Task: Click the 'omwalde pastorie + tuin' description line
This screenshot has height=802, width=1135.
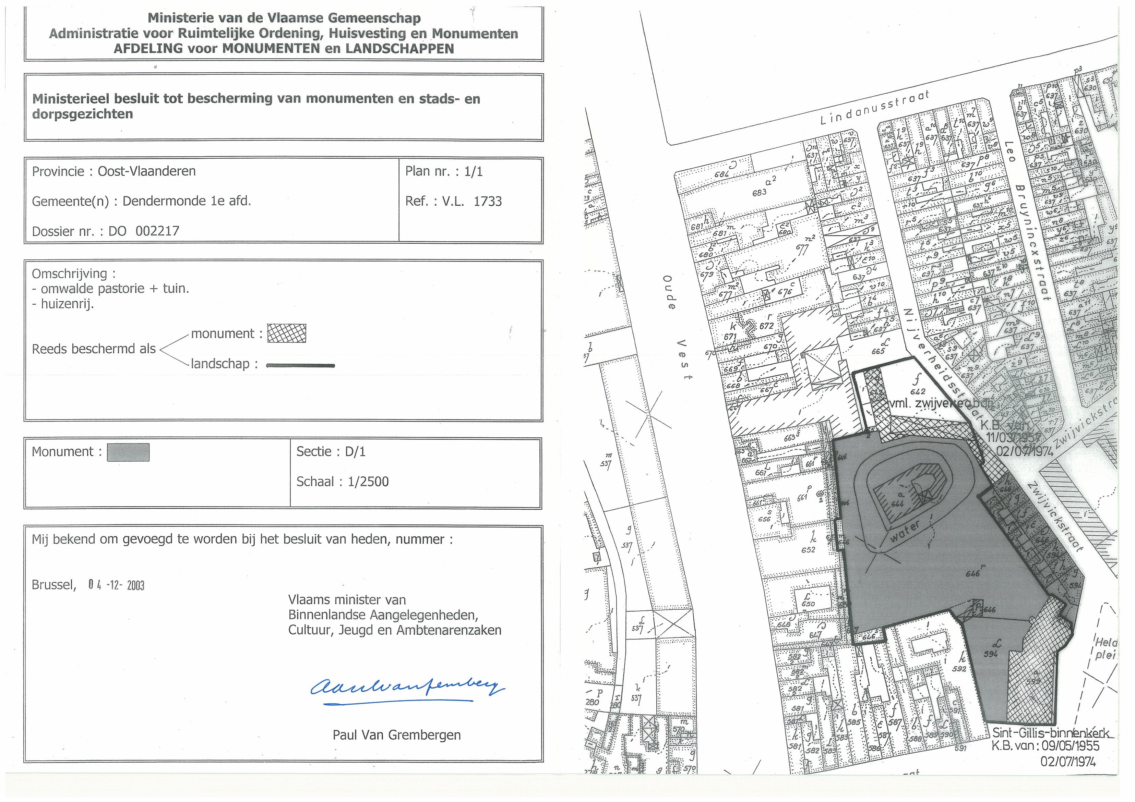Action: [110, 289]
